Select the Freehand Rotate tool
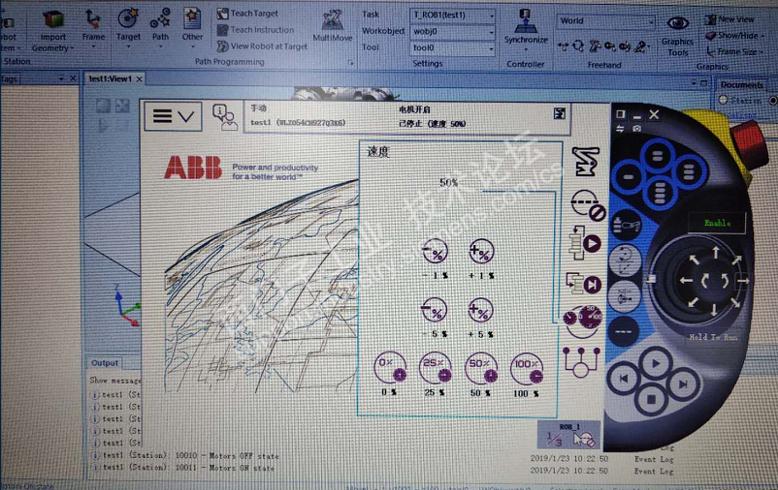778x490 pixels. coord(578,46)
